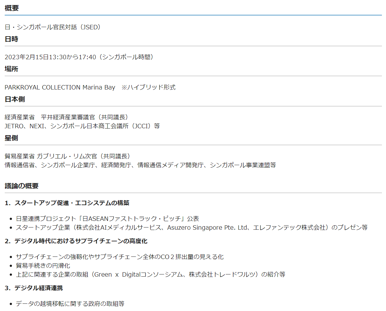Click the bullet starting 'スタートアップ企業（株式会社AIメディカルサービス'
This screenshot has height=311, width=386.
(x=192, y=227)
